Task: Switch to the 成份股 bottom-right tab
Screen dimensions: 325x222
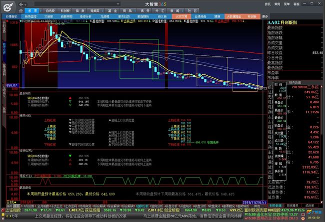Action: pyautogui.click(x=310, y=206)
